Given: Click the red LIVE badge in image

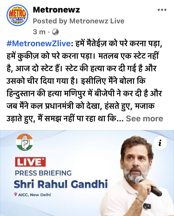Looking at the screenshot, I should tap(30, 162).
